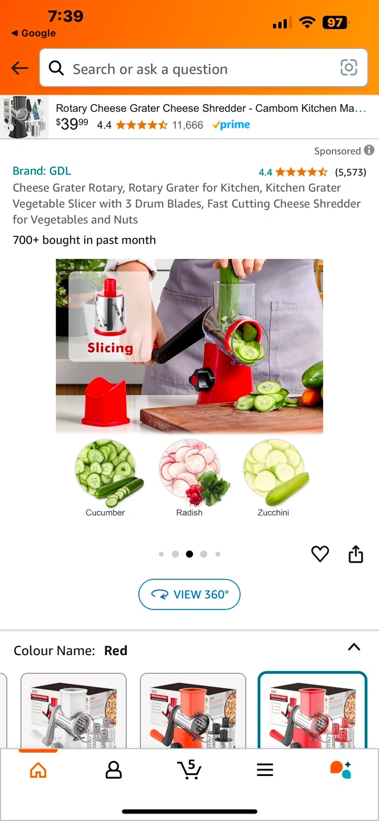The image size is (379, 821).
Task: Select the selected red colour option
Action: [312, 710]
